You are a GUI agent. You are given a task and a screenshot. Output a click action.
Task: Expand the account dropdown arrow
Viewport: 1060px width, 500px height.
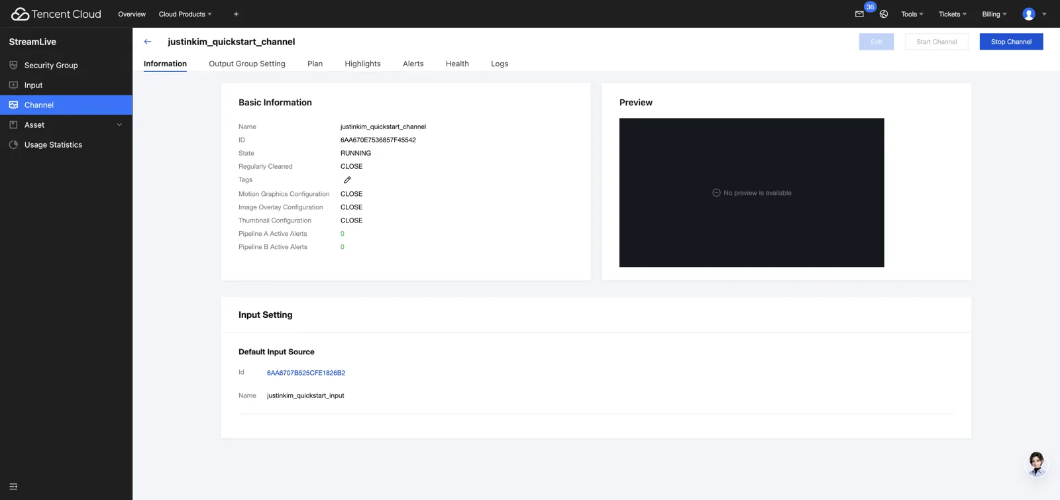tap(1044, 14)
